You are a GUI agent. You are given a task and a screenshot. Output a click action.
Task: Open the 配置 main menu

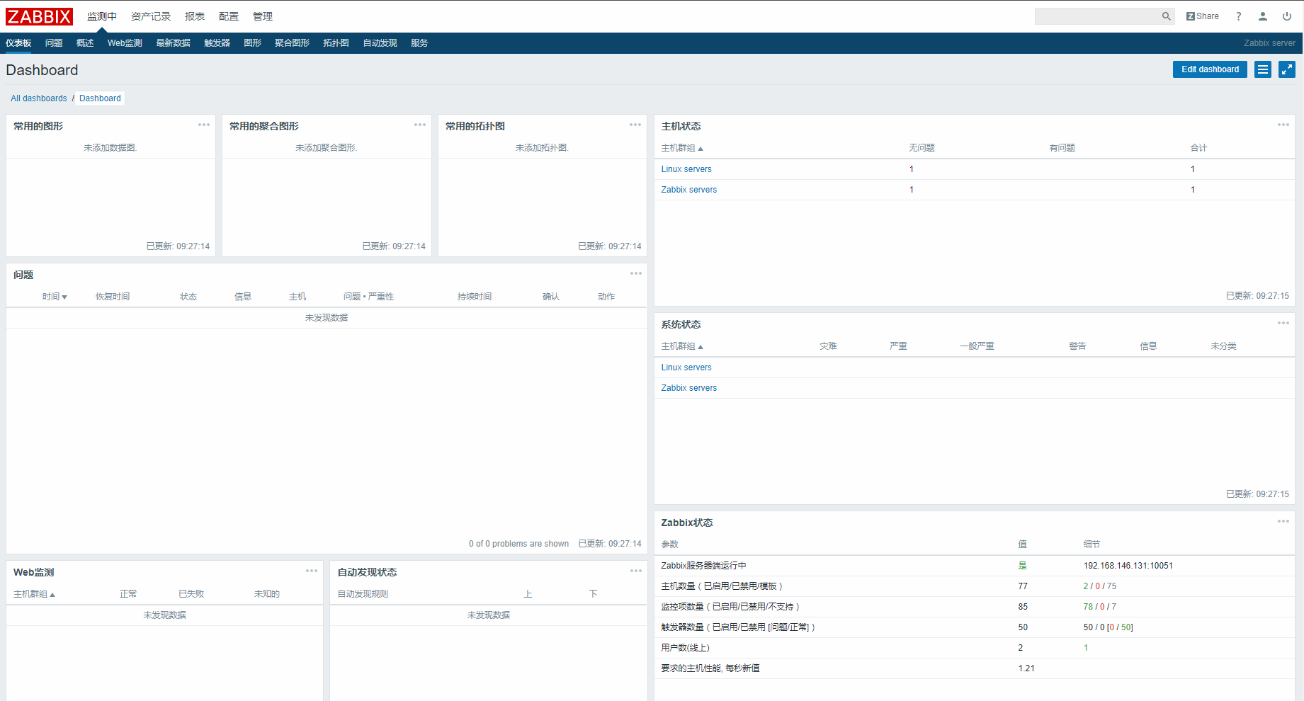coord(229,16)
